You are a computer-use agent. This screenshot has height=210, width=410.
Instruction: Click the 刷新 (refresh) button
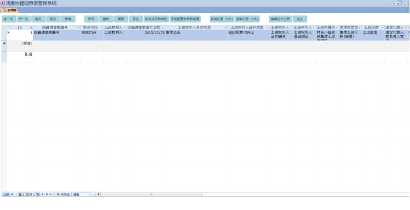pyautogui.click(x=121, y=19)
